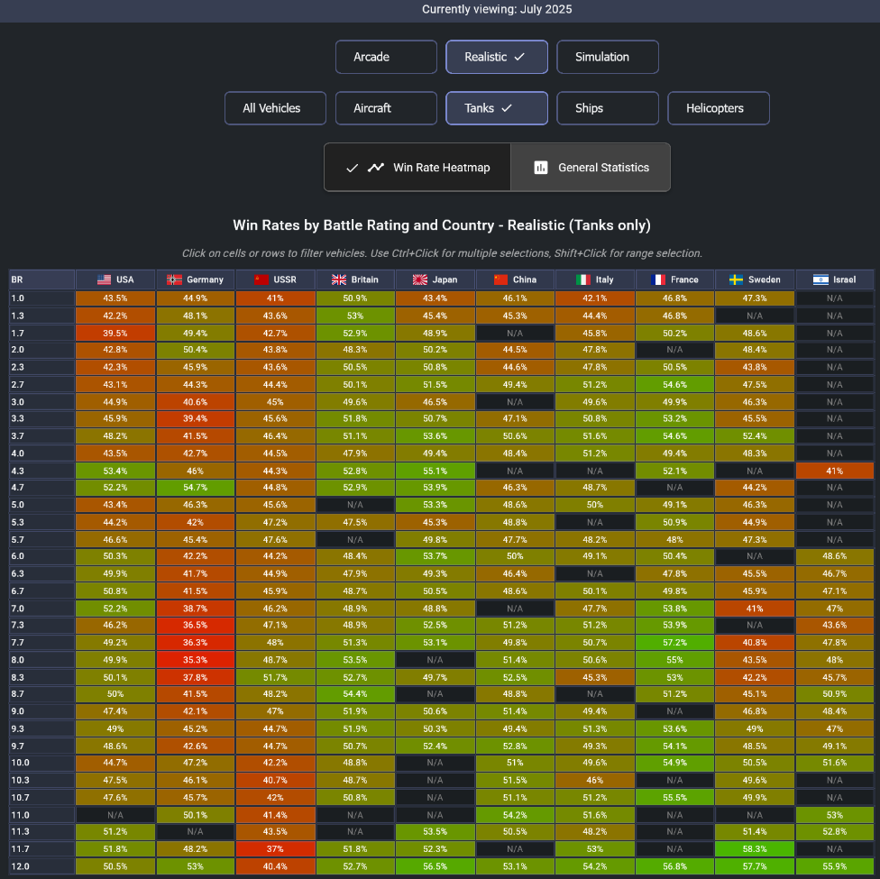Click the China 52.8% cell at BR 9.7
The image size is (880, 879).
point(515,746)
